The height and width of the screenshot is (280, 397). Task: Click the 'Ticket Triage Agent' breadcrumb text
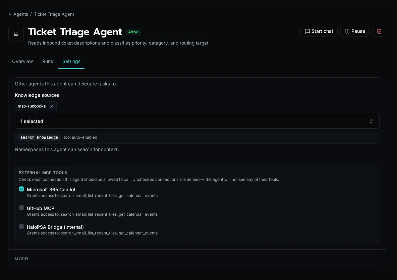(54, 14)
